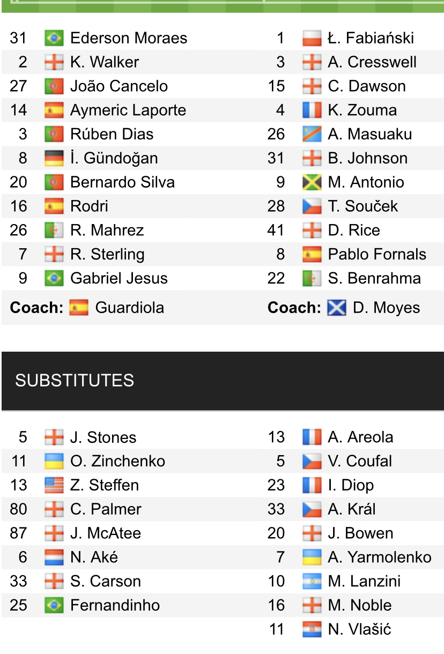Open coach Guardiola's page

130,308
